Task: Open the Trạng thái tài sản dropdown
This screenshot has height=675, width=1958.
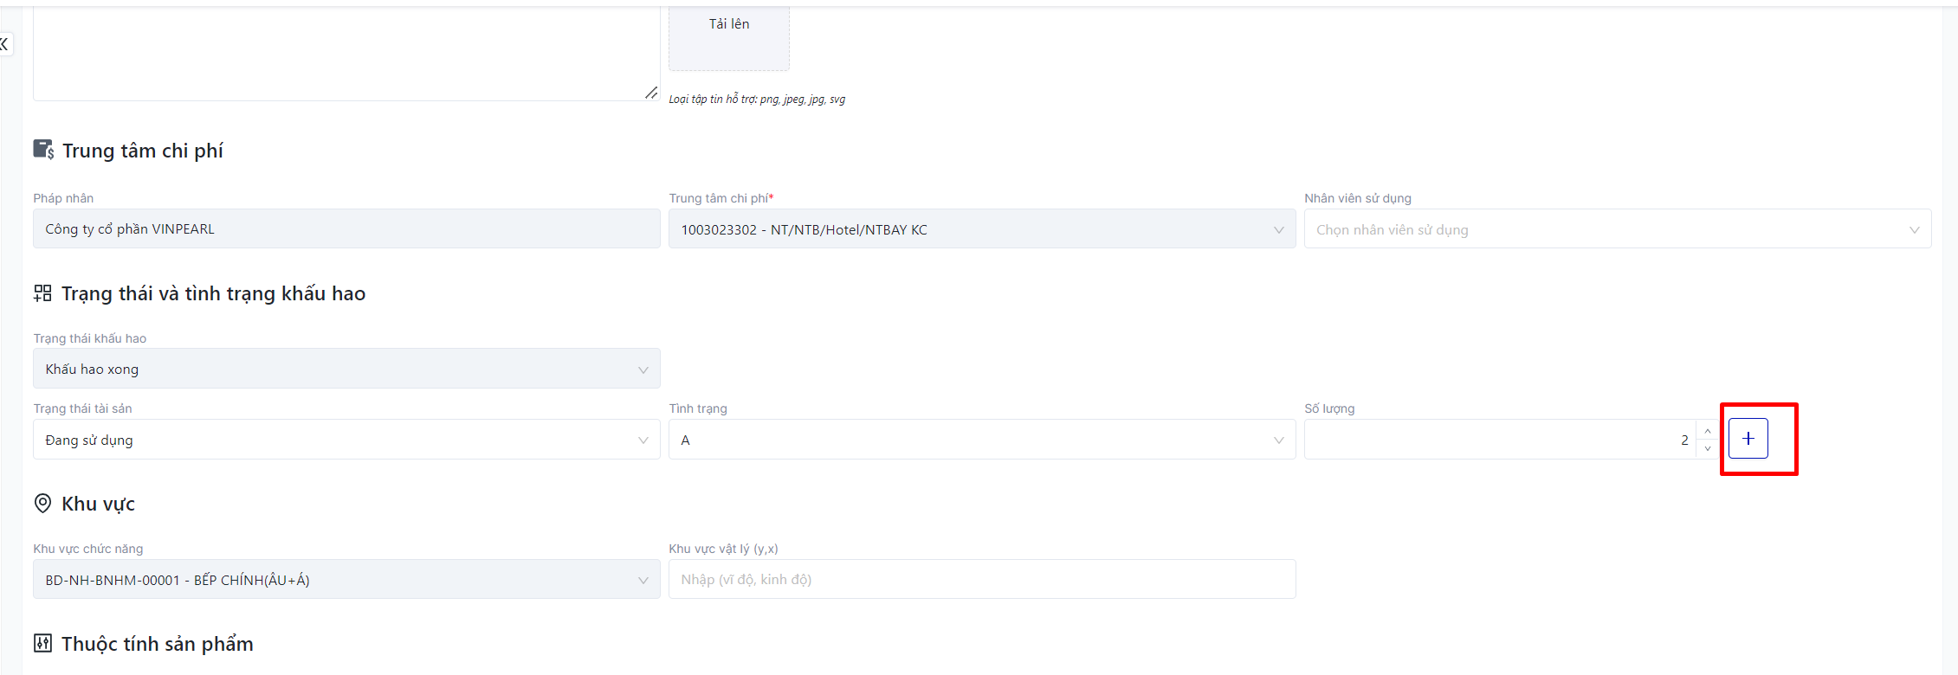Action: coord(346,440)
